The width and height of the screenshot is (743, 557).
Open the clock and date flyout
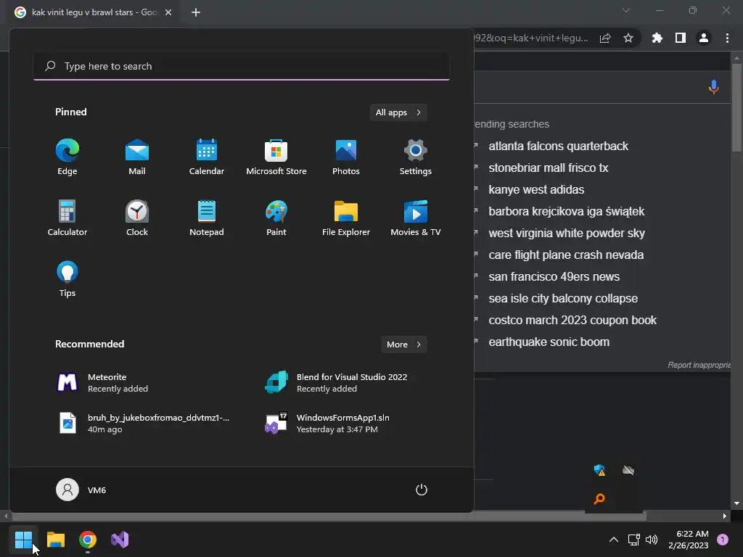(x=689, y=540)
